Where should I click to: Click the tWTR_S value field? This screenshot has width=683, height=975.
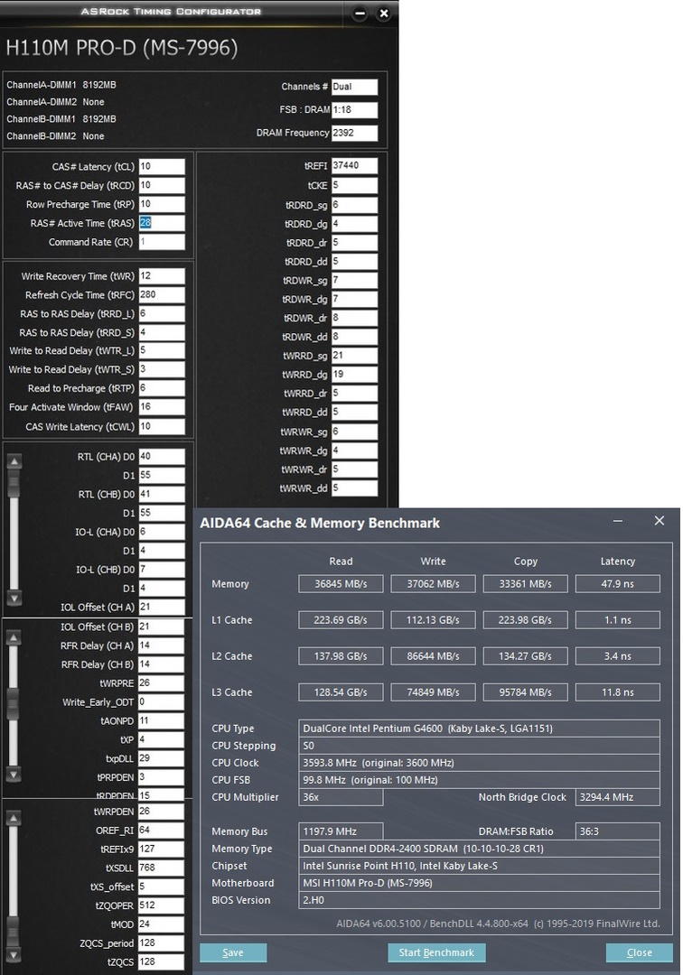click(x=162, y=369)
